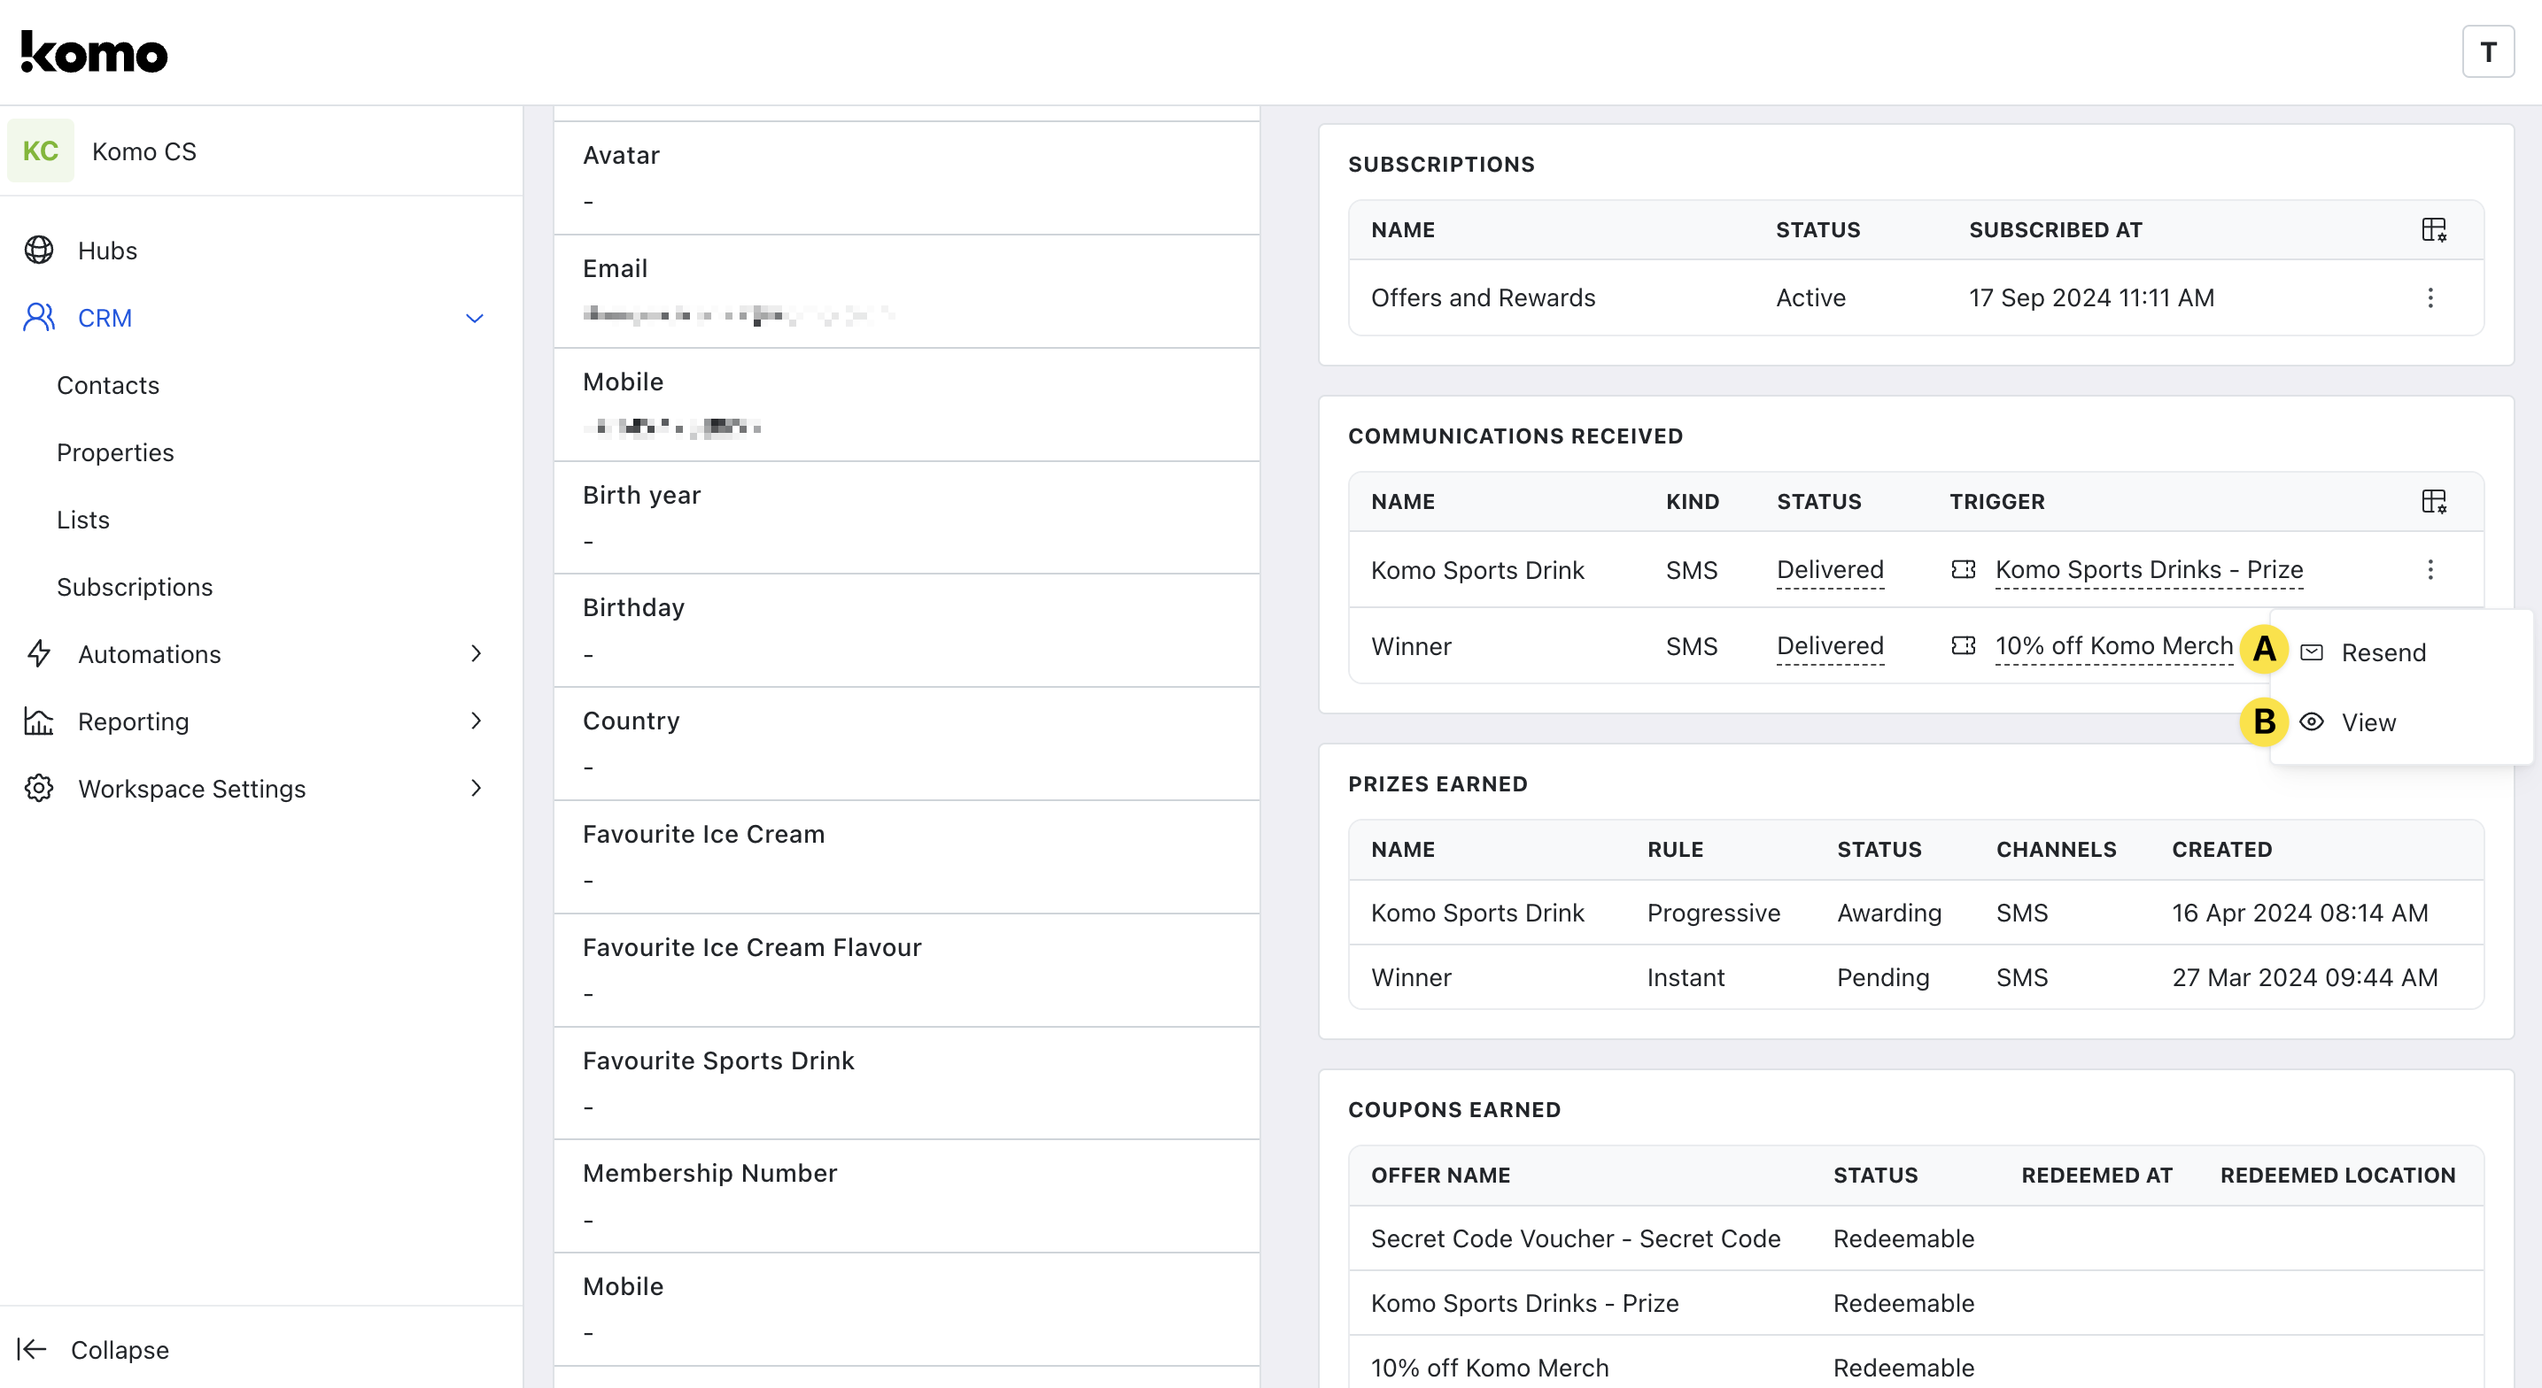Open the Offers and Rewards row kebab menu
Screen dimensions: 2542x1388
(2430, 298)
